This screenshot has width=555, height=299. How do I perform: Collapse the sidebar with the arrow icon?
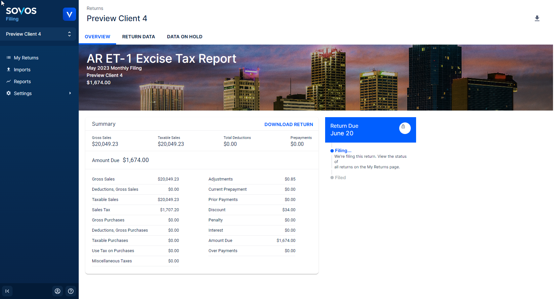(7, 291)
